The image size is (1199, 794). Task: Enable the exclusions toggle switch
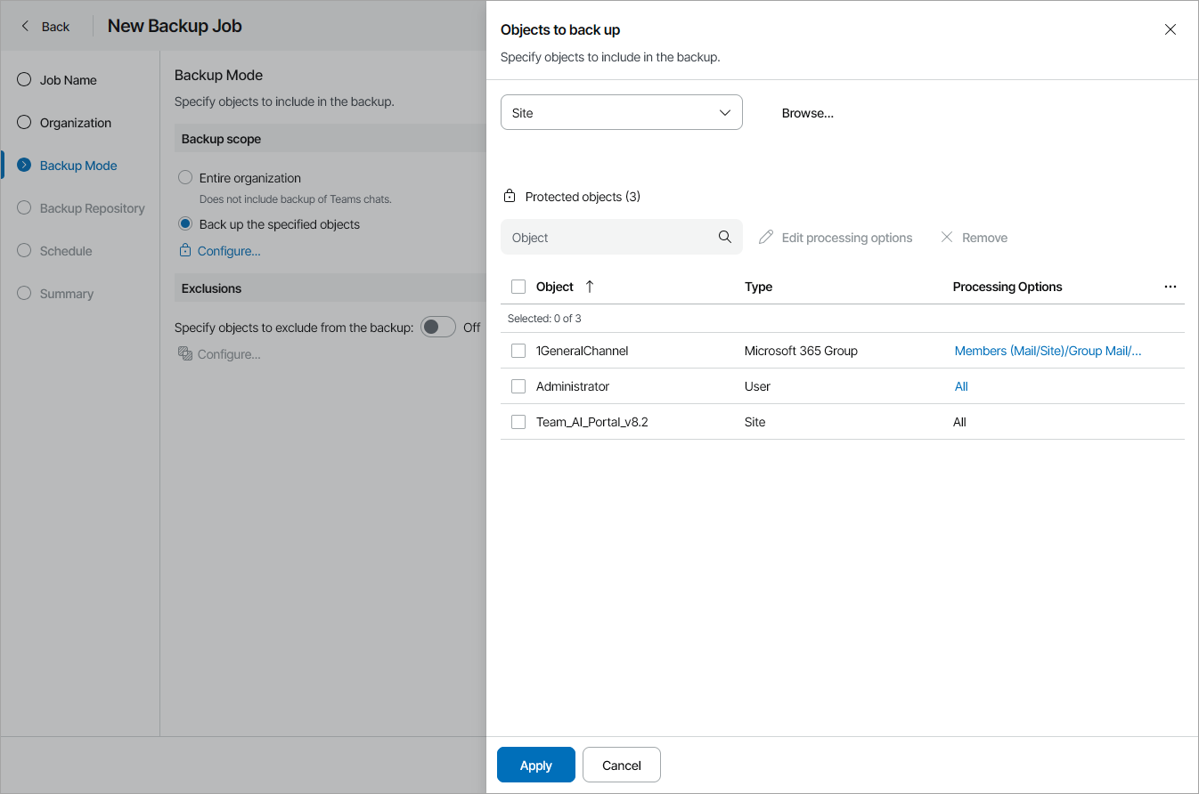point(437,328)
